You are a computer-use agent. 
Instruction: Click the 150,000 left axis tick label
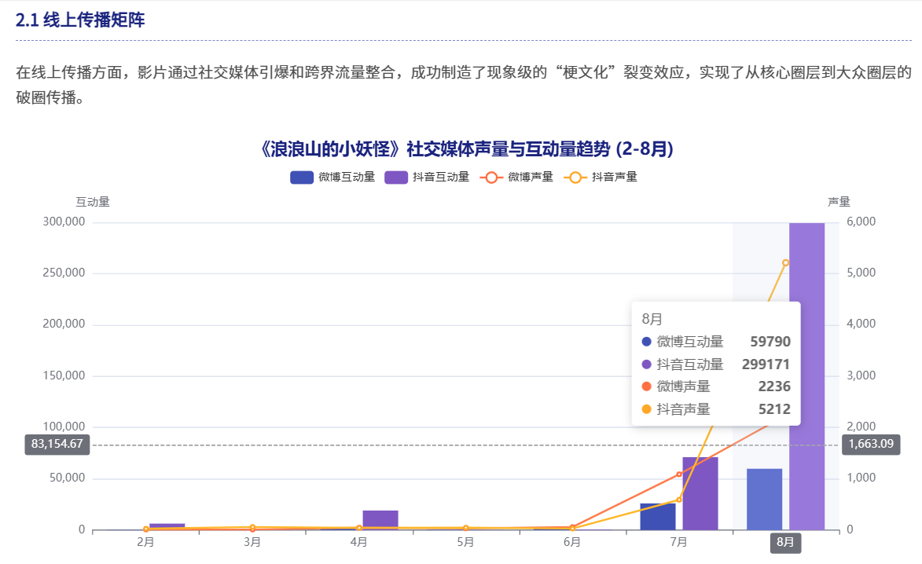(64, 375)
